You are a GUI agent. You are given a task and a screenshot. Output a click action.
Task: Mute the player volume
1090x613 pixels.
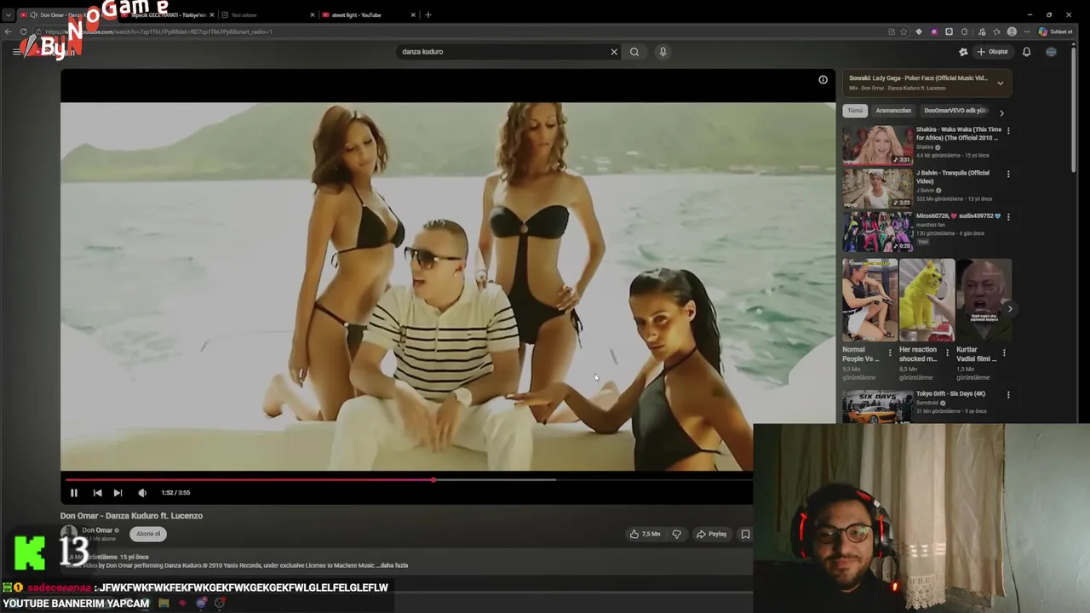142,493
